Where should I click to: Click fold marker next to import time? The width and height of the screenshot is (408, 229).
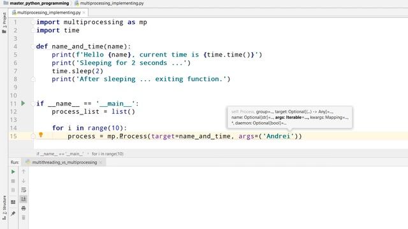33,31
